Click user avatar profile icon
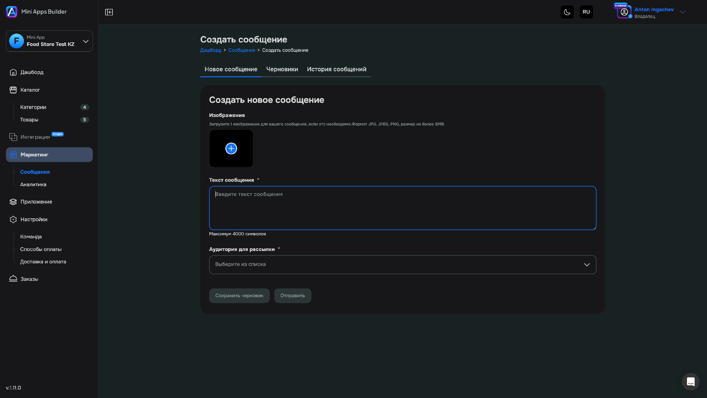The width and height of the screenshot is (707, 398). [x=624, y=12]
